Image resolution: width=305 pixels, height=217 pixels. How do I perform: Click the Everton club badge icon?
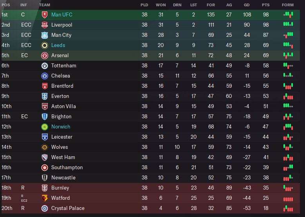point(45,96)
